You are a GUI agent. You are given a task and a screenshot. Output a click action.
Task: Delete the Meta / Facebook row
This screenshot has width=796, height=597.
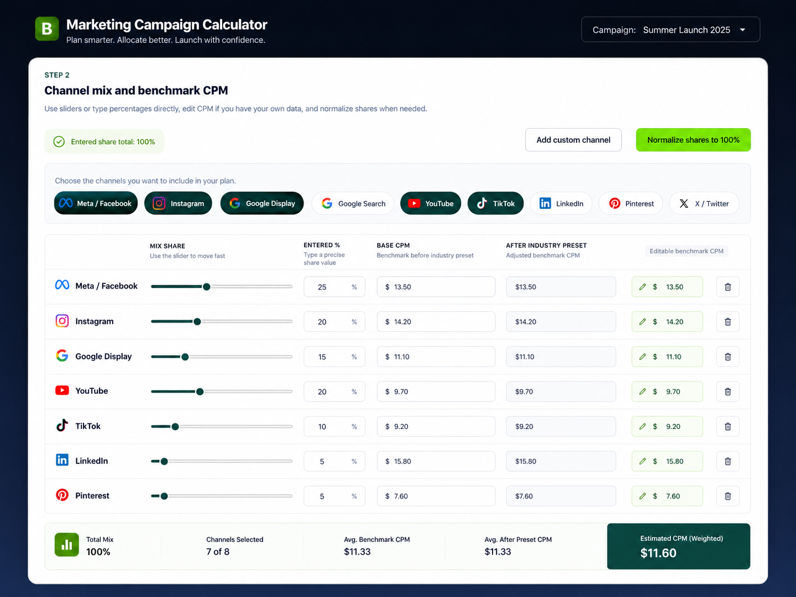point(728,287)
